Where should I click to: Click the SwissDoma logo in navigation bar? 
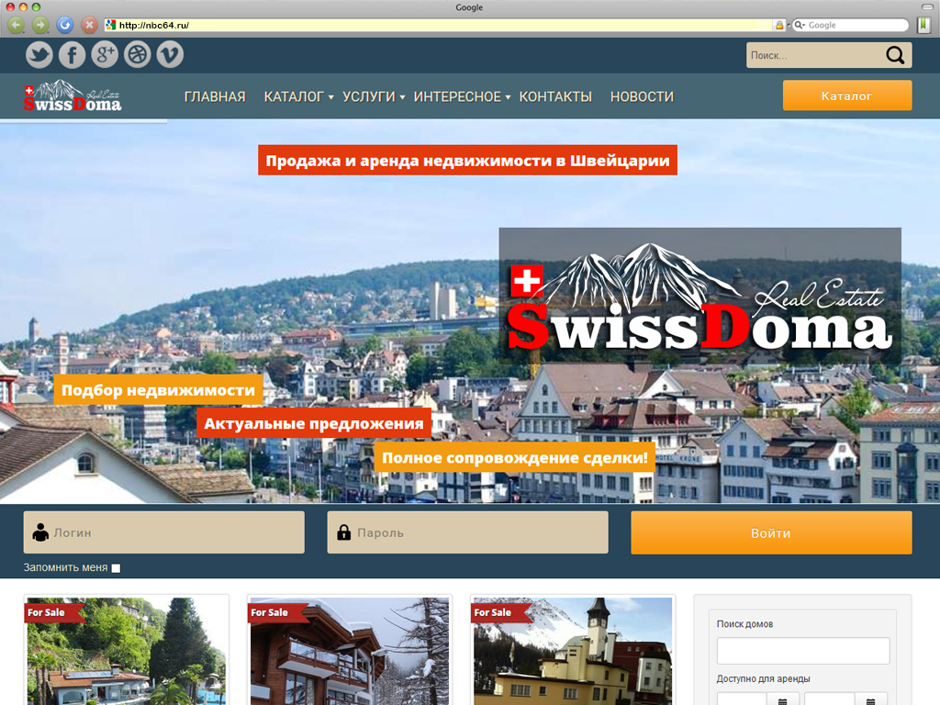73,95
